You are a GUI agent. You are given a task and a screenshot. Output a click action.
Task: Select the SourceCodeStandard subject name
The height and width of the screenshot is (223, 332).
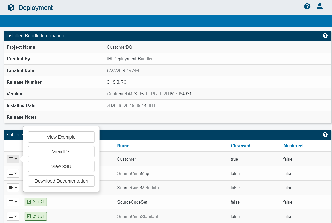coord(138,216)
